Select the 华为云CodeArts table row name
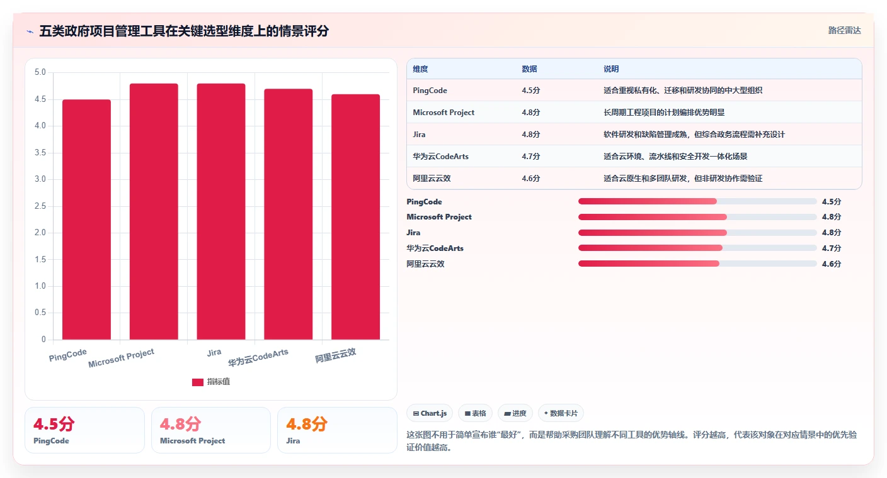The height and width of the screenshot is (478, 887). coord(441,157)
